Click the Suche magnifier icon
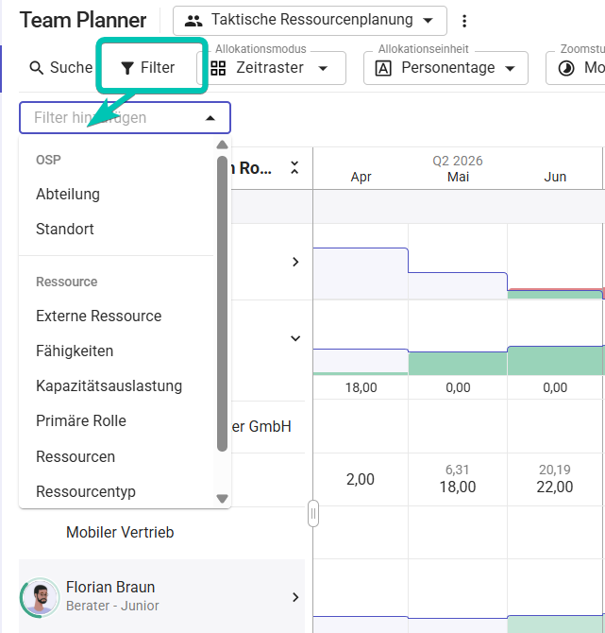This screenshot has height=633, width=605. click(x=37, y=68)
